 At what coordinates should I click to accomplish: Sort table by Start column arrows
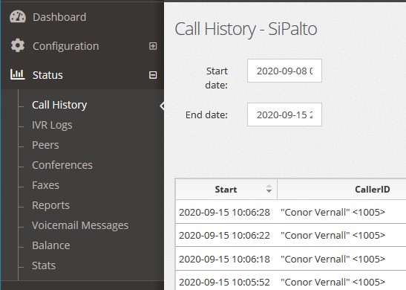269,189
